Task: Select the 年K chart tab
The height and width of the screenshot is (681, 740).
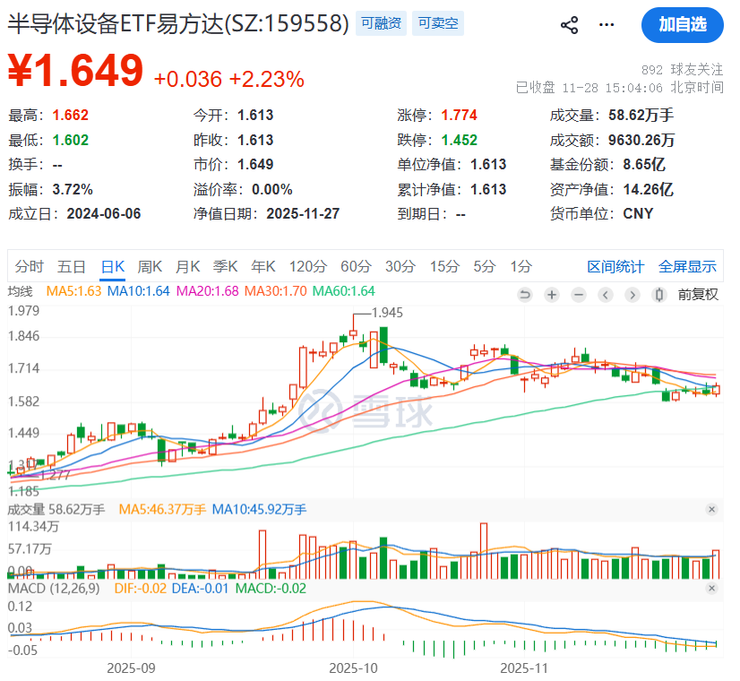Action: [x=262, y=266]
